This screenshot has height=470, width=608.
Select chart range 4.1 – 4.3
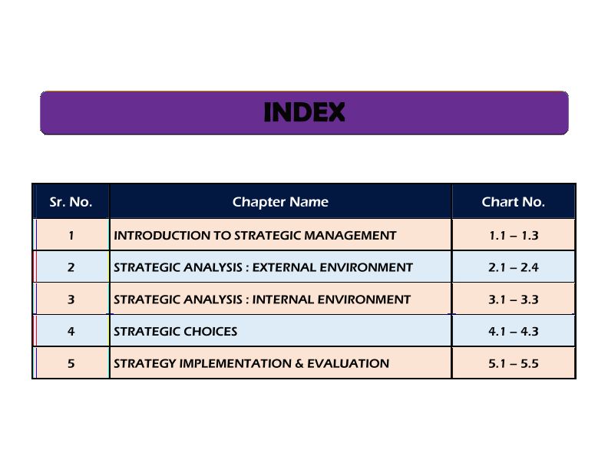click(x=513, y=332)
